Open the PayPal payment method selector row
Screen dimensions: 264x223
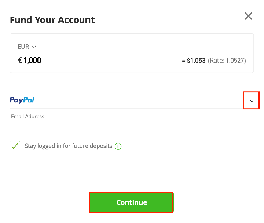coord(132,100)
